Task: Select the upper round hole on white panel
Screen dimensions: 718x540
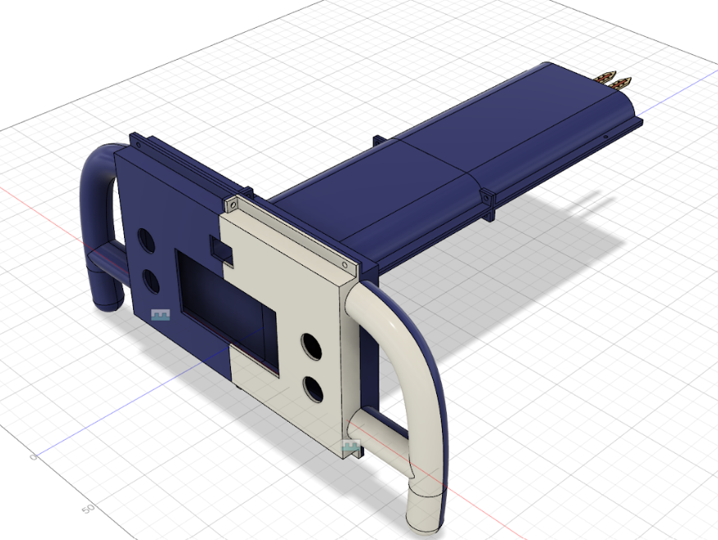Action: [x=311, y=346]
